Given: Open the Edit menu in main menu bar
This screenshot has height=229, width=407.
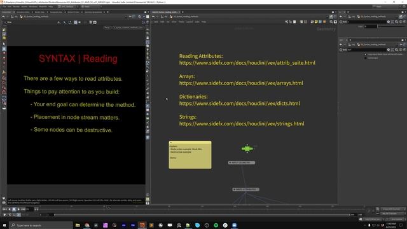Looking at the screenshot, I should click(x=10, y=6).
